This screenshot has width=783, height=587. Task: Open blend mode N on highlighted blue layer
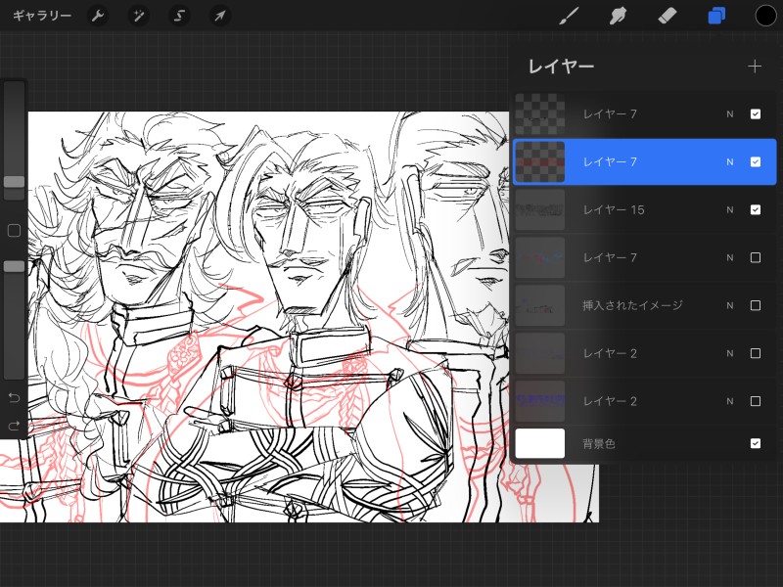(x=729, y=161)
